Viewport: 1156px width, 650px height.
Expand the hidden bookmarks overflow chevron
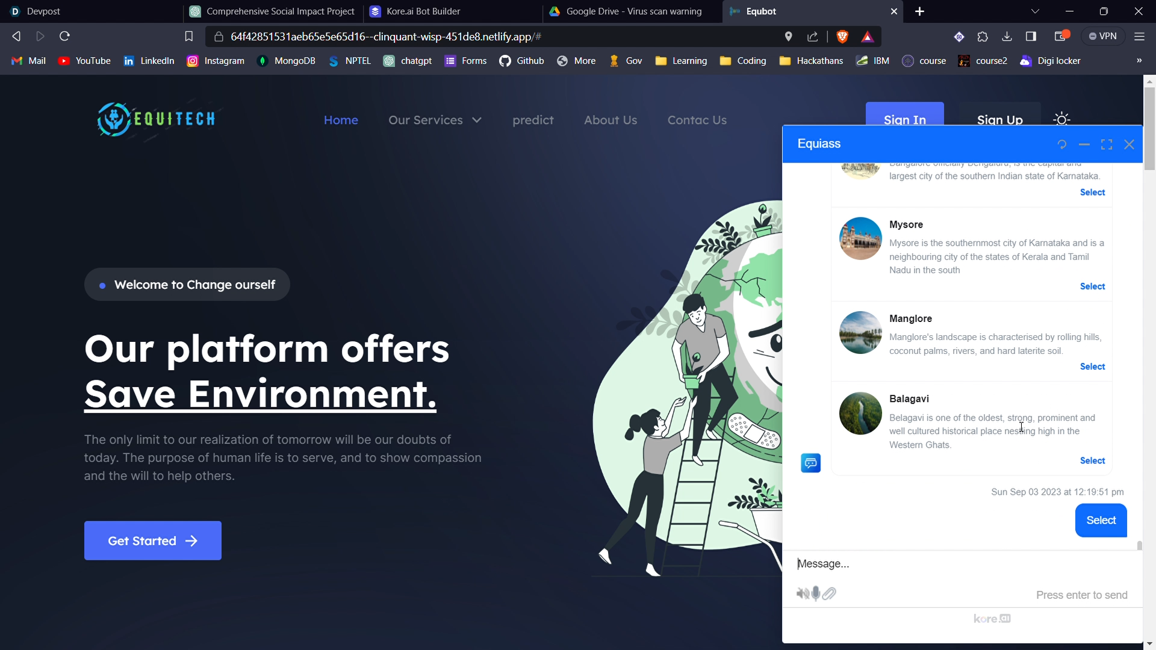point(1139,61)
